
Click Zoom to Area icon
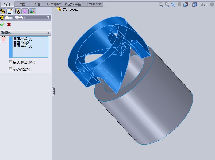[x=167, y=5]
